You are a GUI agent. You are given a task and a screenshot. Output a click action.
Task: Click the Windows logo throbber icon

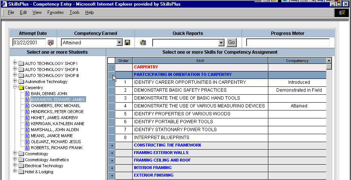click(x=341, y=13)
